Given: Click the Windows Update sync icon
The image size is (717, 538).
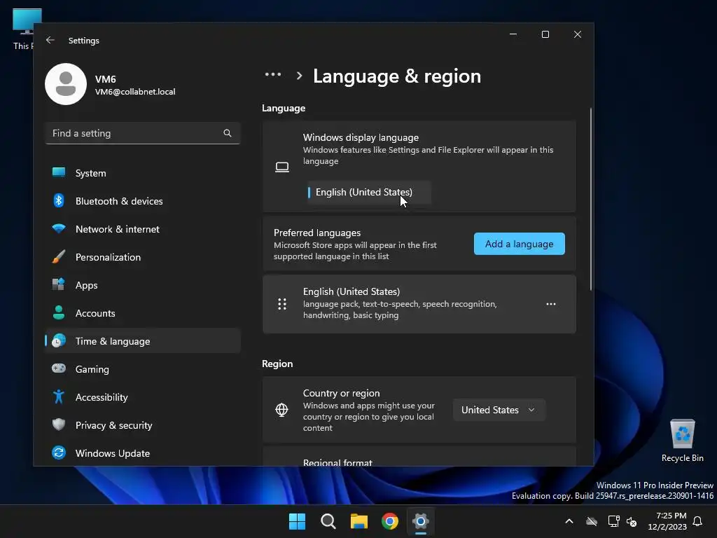Looking at the screenshot, I should click(x=59, y=453).
